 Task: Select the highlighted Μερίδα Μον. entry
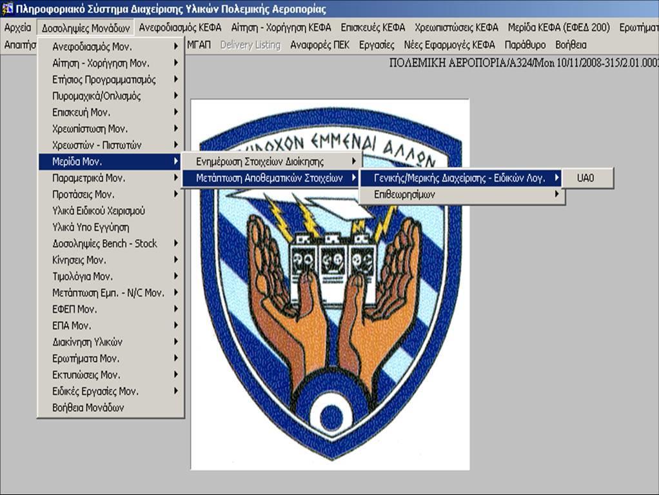tap(110, 161)
